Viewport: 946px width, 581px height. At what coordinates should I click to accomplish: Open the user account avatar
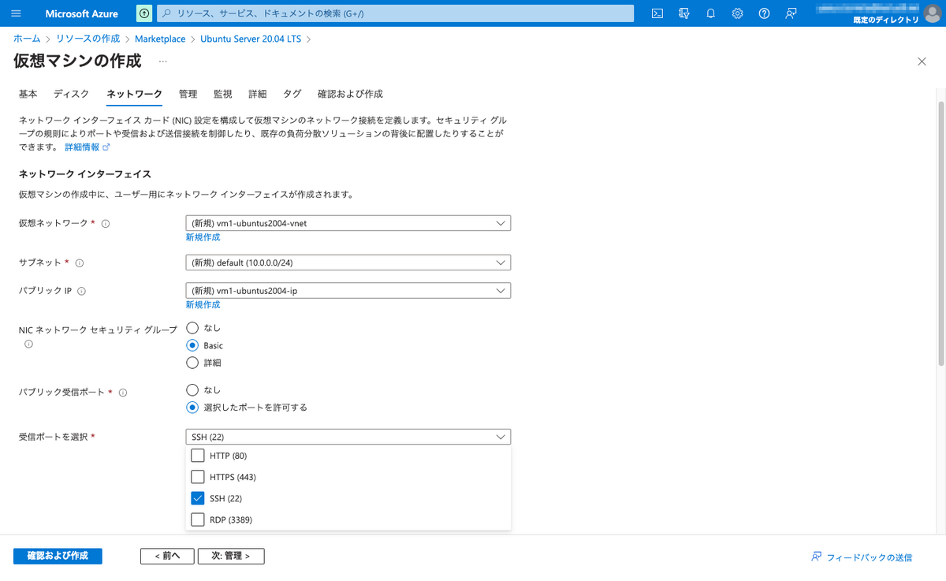click(x=933, y=13)
